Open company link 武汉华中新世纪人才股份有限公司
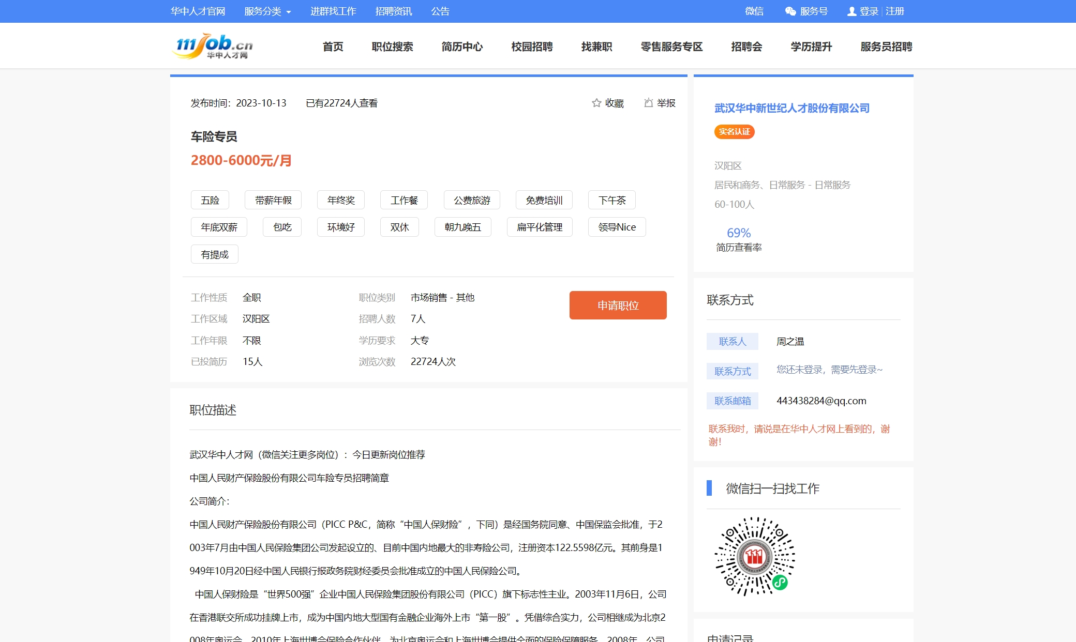 tap(791, 108)
